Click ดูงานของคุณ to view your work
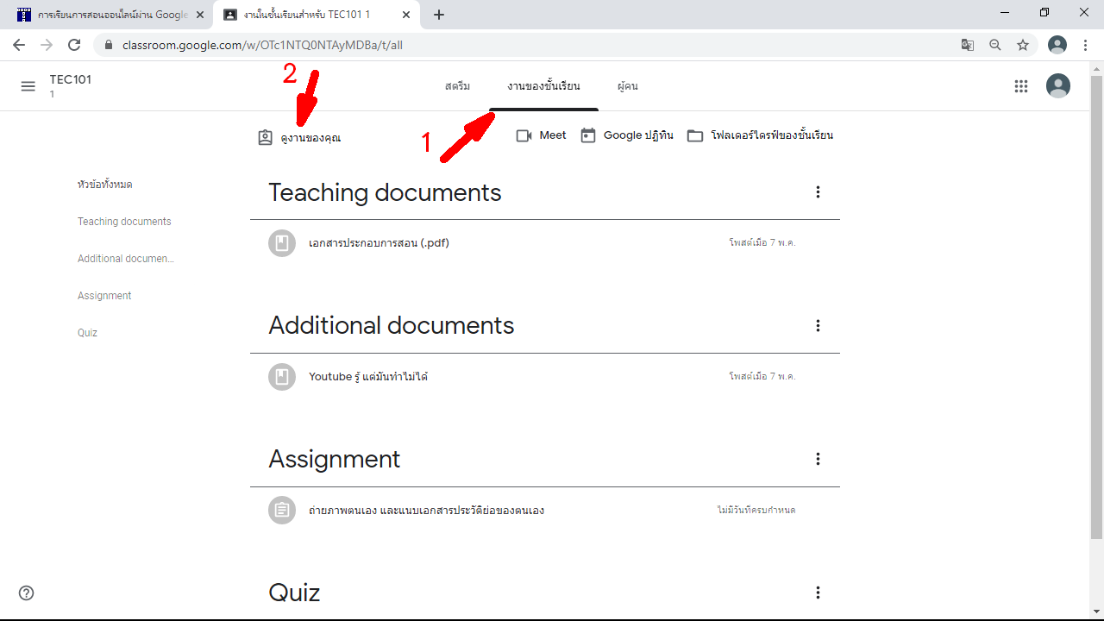Image resolution: width=1104 pixels, height=621 pixels. click(310, 138)
